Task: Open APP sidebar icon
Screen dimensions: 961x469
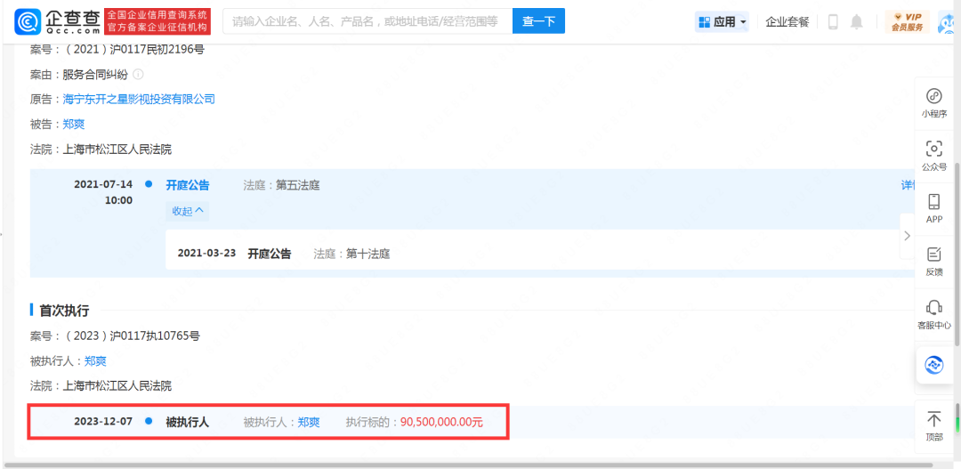Action: click(x=933, y=208)
